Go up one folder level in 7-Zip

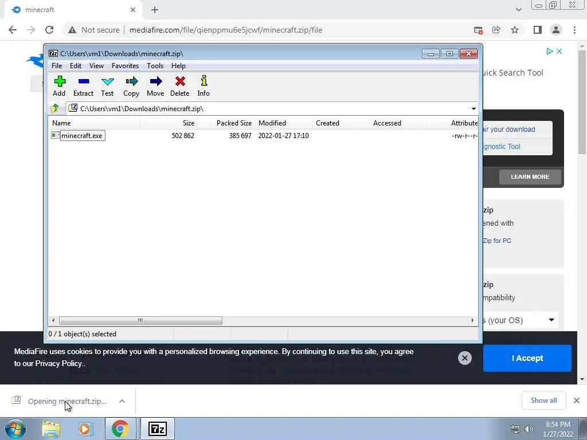click(x=55, y=108)
